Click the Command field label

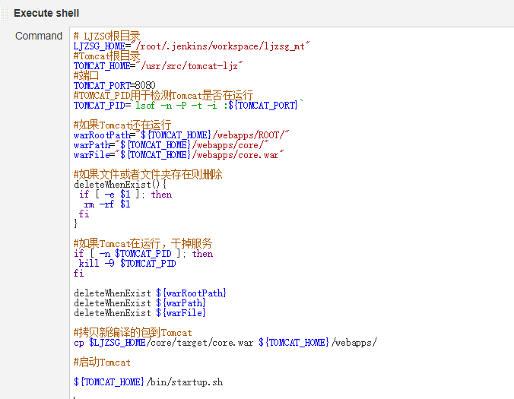click(38, 36)
